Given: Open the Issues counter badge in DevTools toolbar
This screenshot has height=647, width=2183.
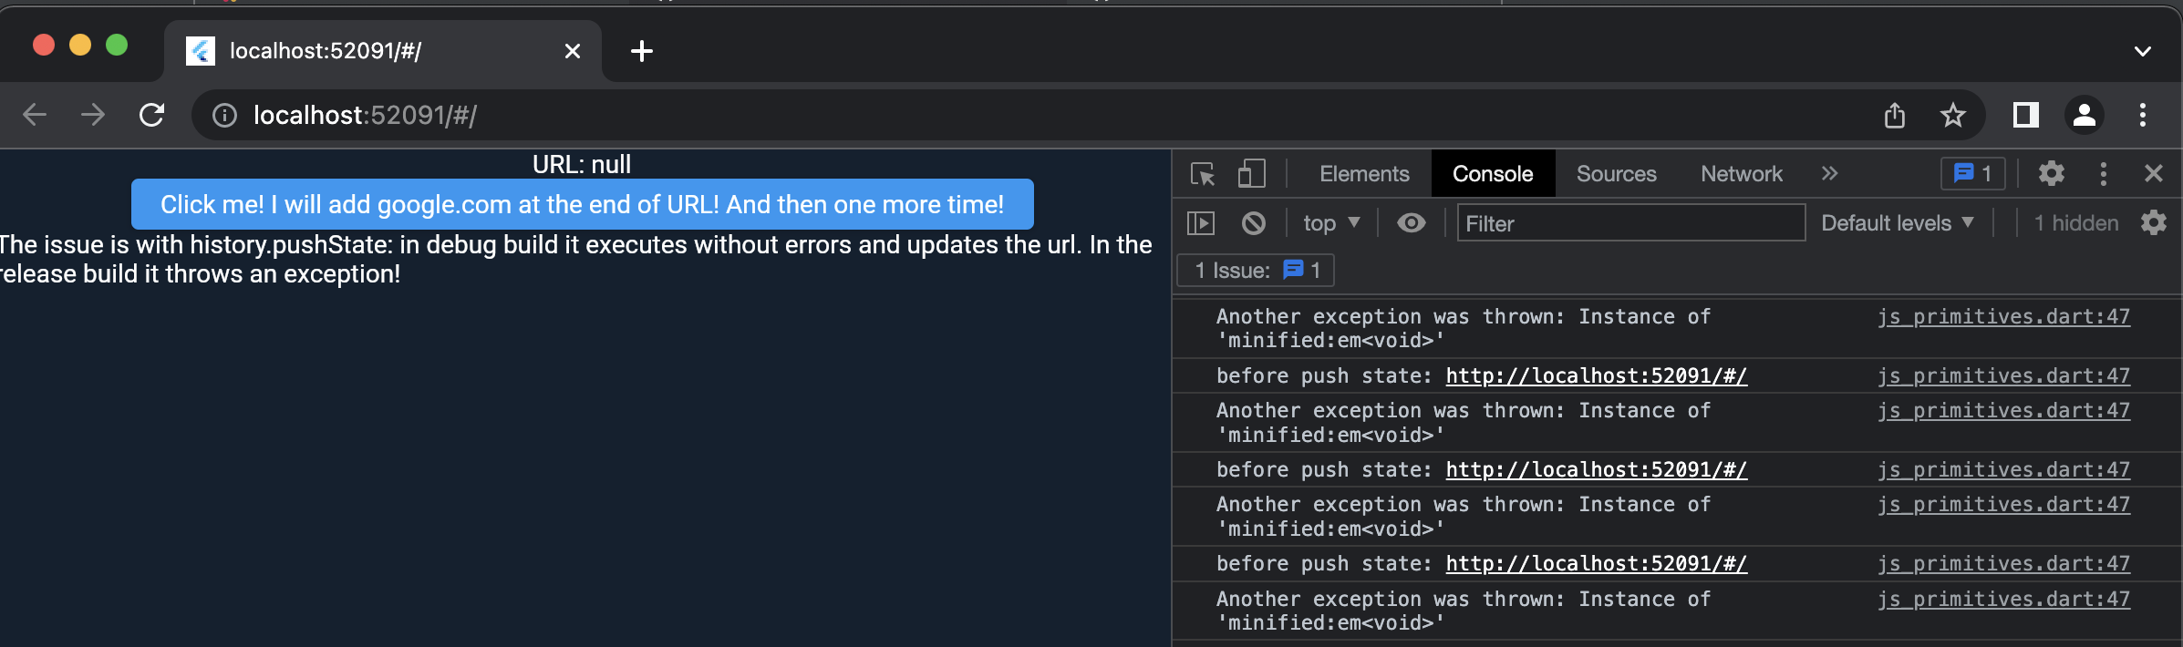Looking at the screenshot, I should (x=1971, y=173).
